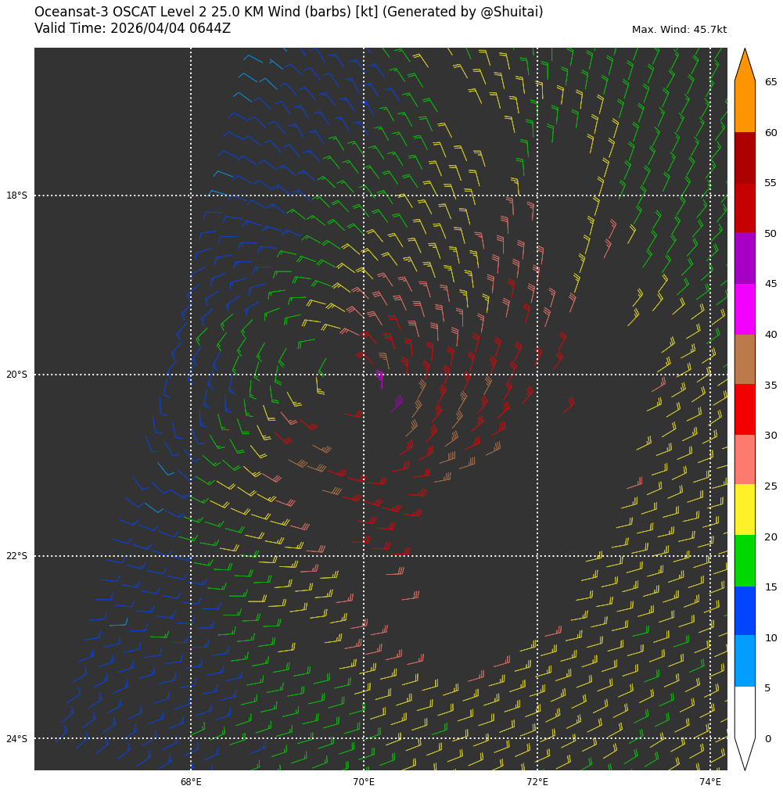Click the Oceansat-3 OSCAT chart title
Viewport: 783px width, 793px height.
tap(289, 13)
